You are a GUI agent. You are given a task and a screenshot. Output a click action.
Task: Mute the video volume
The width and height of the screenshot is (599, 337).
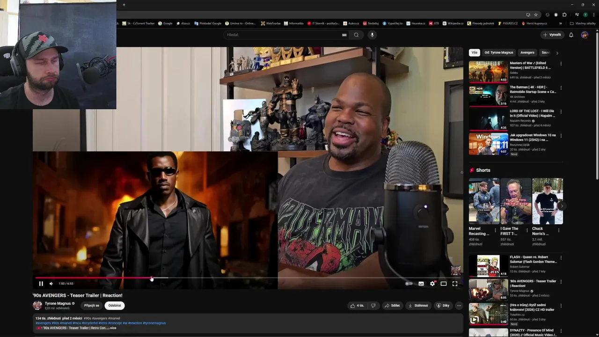coord(51,284)
